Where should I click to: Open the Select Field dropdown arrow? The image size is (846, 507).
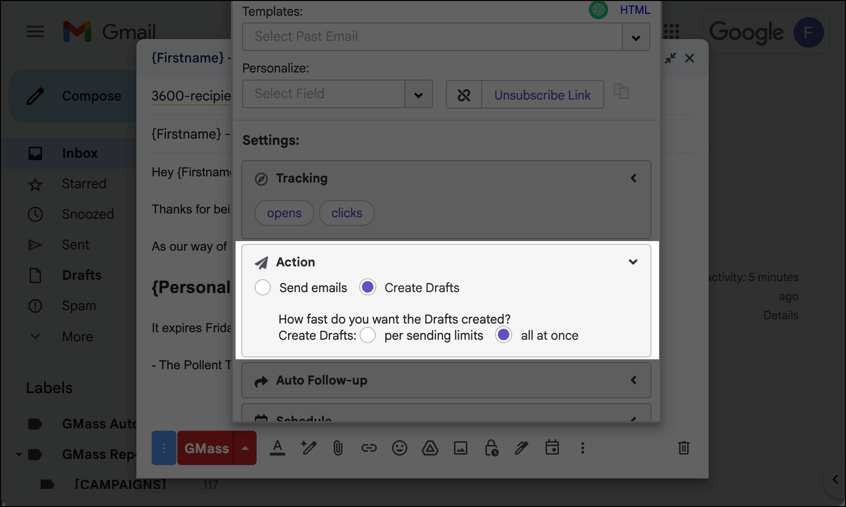(x=419, y=94)
